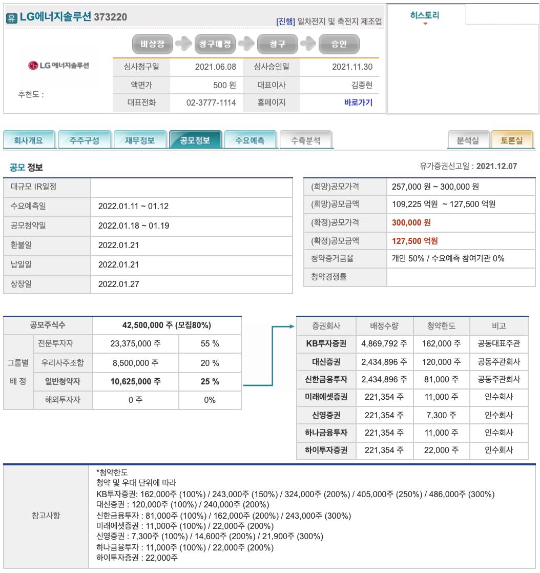This screenshot has height=573, width=540.
Task: Click the 희망 price range 257,000 원 ~ 300,000 원
Action: coord(435,187)
